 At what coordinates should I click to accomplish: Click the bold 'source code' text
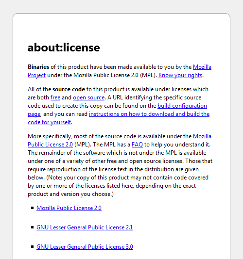click(69, 89)
